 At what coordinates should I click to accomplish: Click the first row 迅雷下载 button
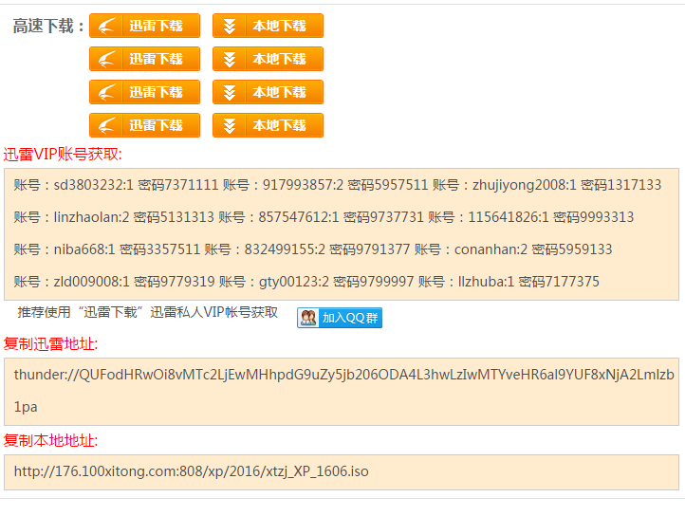[144, 26]
